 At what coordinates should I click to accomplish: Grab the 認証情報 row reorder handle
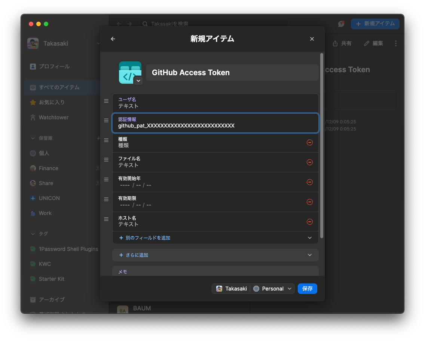click(106, 120)
